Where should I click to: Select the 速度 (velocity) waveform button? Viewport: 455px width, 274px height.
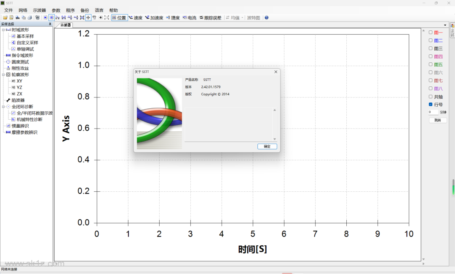pos(136,18)
